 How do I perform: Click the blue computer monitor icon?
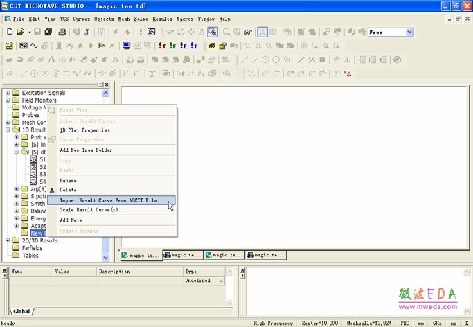point(126,46)
